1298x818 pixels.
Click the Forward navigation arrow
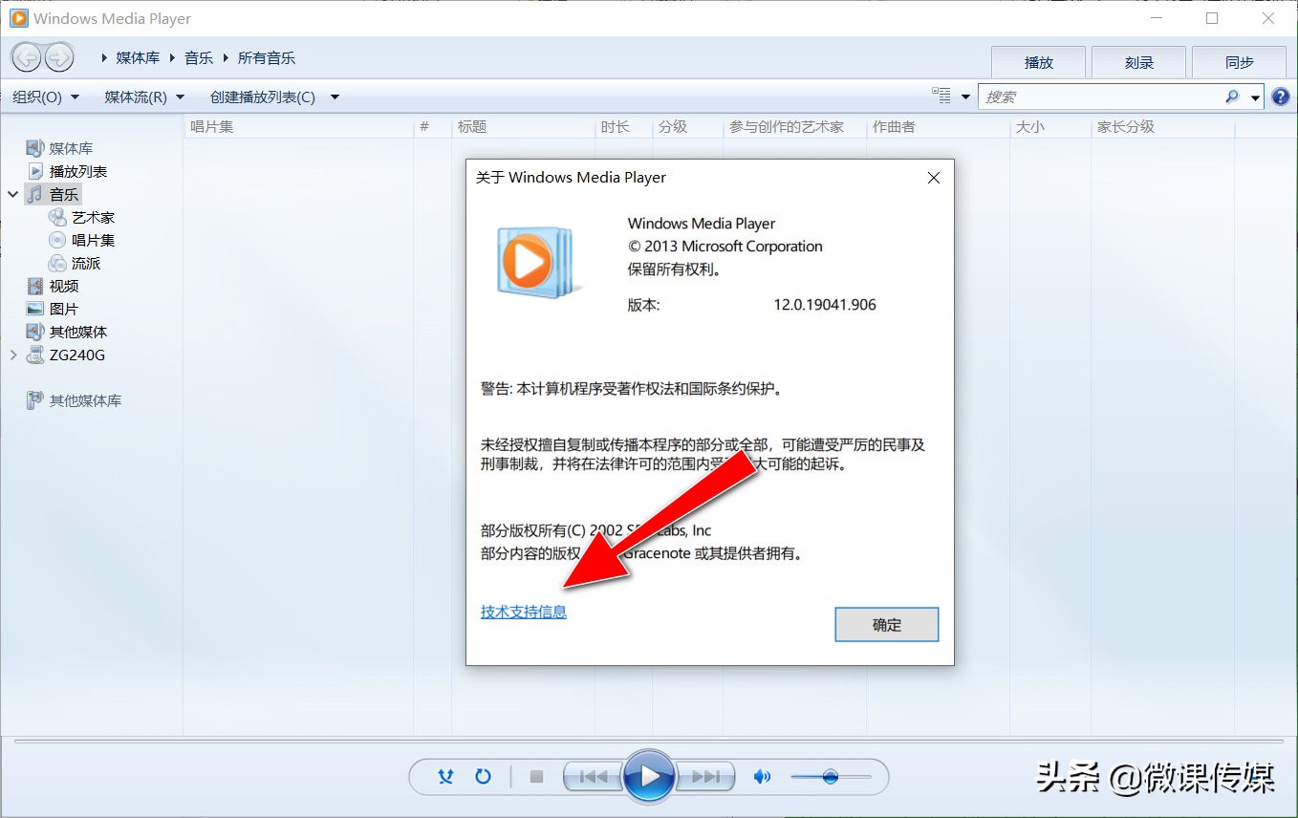coord(58,57)
